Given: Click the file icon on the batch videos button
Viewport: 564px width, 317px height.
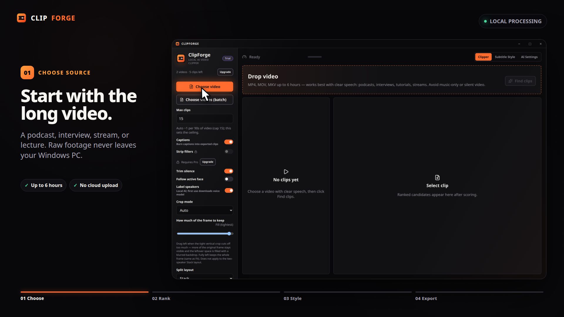Looking at the screenshot, I should [182, 100].
